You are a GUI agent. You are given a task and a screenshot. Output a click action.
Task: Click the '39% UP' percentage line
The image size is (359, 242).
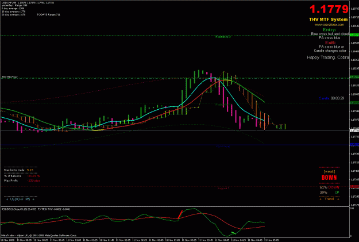click(x=329, y=193)
